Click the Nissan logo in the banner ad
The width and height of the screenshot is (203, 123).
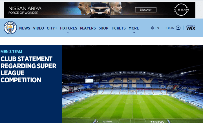click(x=181, y=10)
